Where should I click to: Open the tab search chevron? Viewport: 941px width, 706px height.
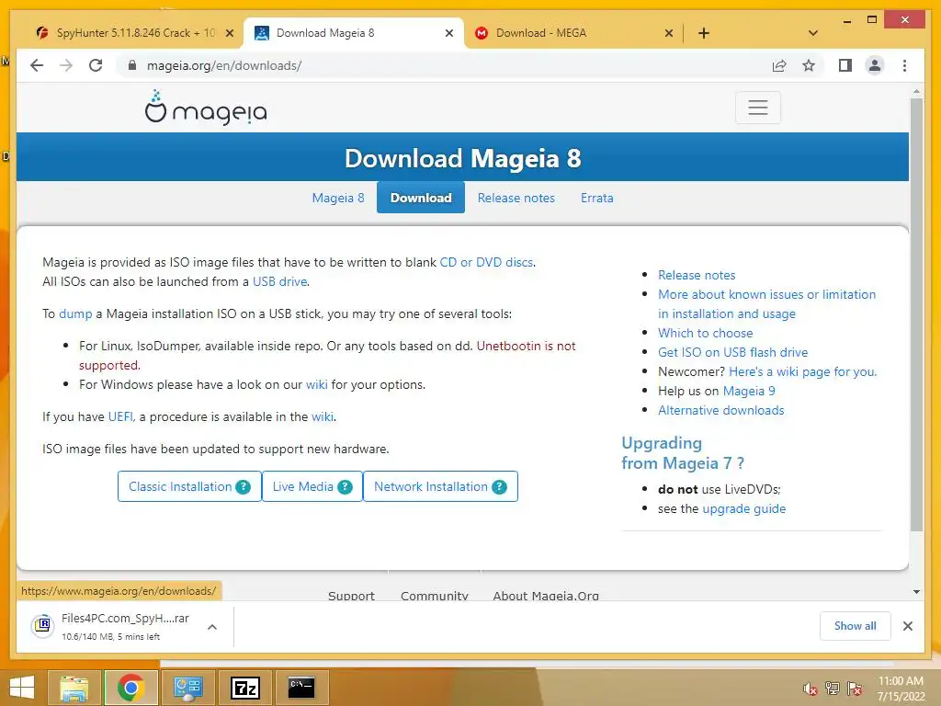point(813,33)
